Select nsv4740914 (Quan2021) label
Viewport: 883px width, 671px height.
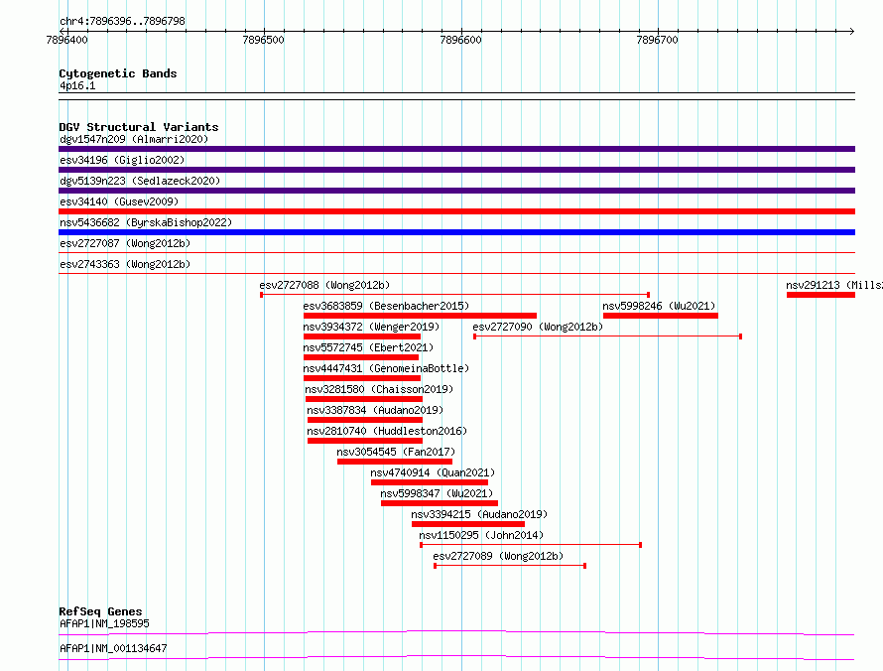coord(433,472)
